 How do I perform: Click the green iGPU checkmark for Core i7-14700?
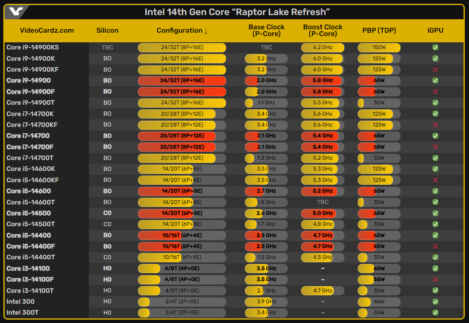click(x=435, y=136)
